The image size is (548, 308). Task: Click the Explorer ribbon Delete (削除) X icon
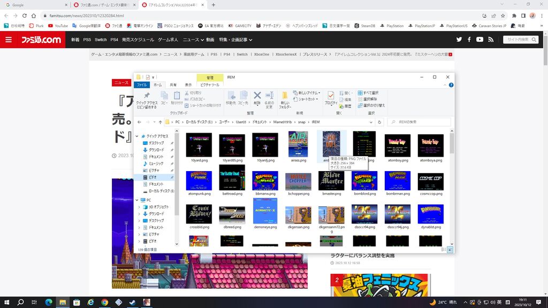[257, 95]
